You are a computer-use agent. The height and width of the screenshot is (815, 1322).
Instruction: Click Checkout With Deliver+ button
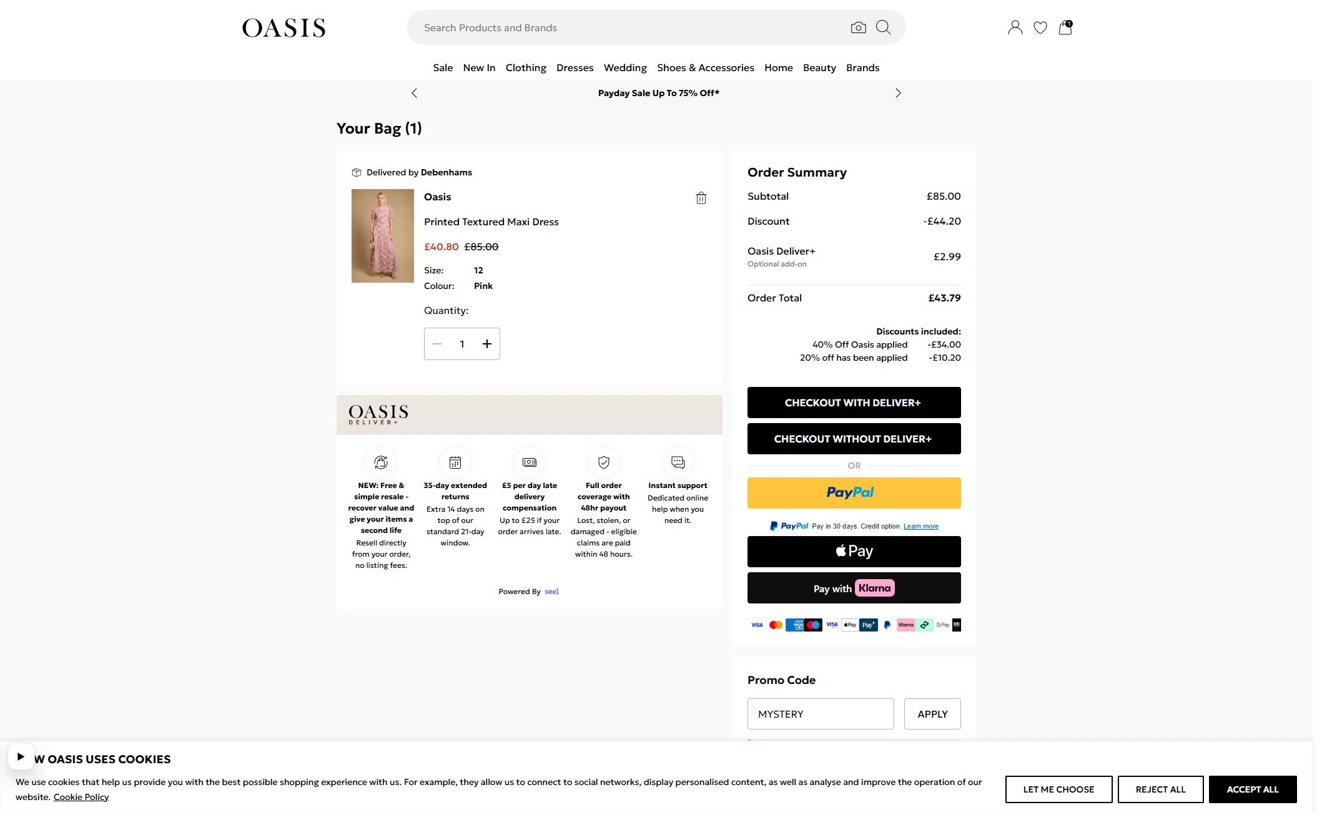854,403
